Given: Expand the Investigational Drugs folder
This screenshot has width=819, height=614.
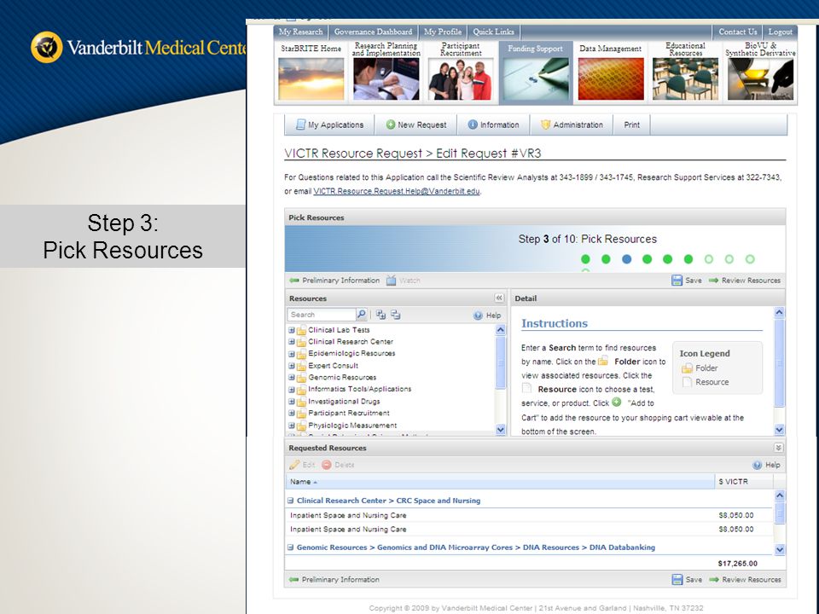Looking at the screenshot, I should 292,402.
